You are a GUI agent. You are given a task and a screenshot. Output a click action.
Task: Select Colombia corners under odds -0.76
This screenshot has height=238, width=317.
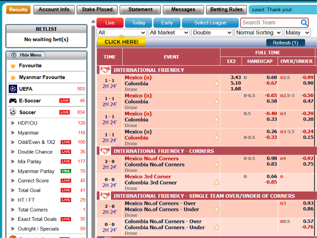(x=307, y=227)
